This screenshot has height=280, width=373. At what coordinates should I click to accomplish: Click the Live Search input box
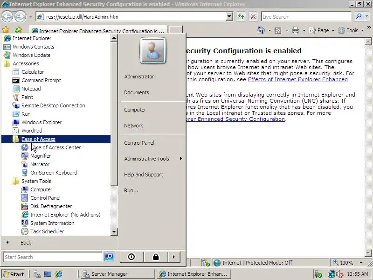306,17
